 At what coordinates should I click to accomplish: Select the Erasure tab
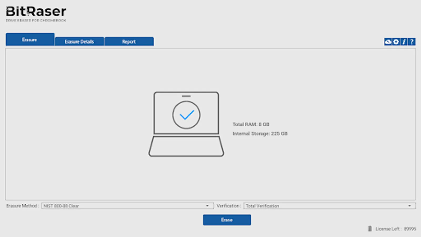tap(30, 40)
